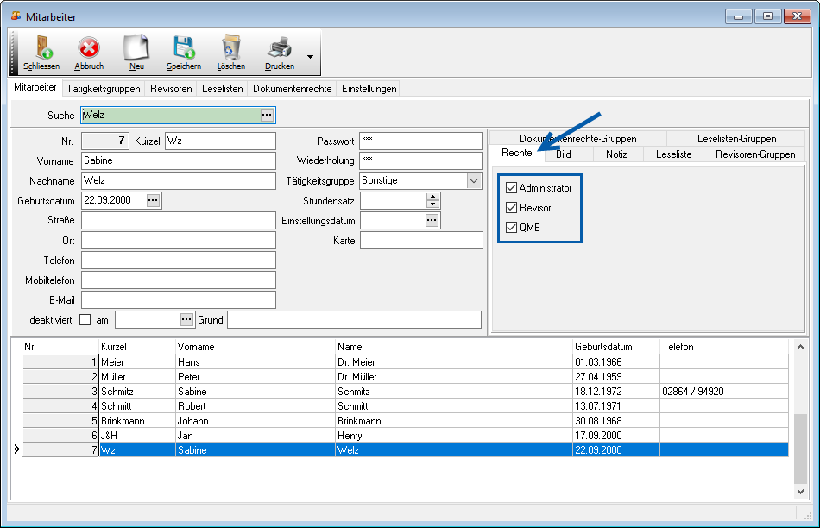Open the toolbar overflow arrow next to Drucken
This screenshot has width=820, height=528.
[x=310, y=57]
